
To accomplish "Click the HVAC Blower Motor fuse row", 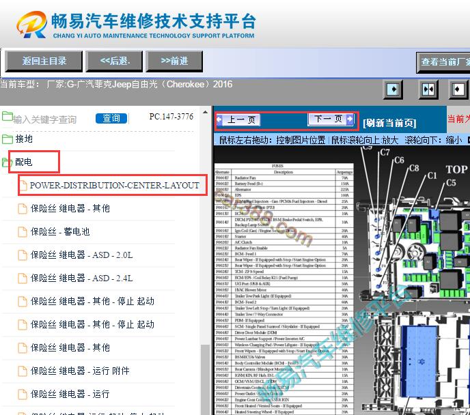I will tap(284, 290).
